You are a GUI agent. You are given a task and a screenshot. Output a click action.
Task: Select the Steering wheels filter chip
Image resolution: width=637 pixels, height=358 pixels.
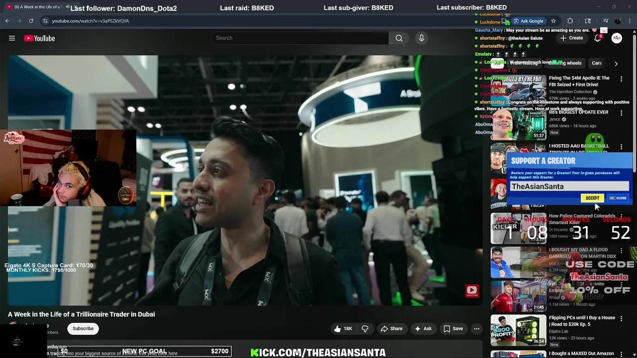[565, 63]
